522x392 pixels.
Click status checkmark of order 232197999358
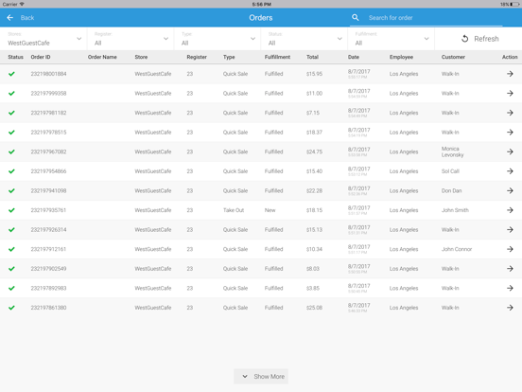click(x=11, y=94)
